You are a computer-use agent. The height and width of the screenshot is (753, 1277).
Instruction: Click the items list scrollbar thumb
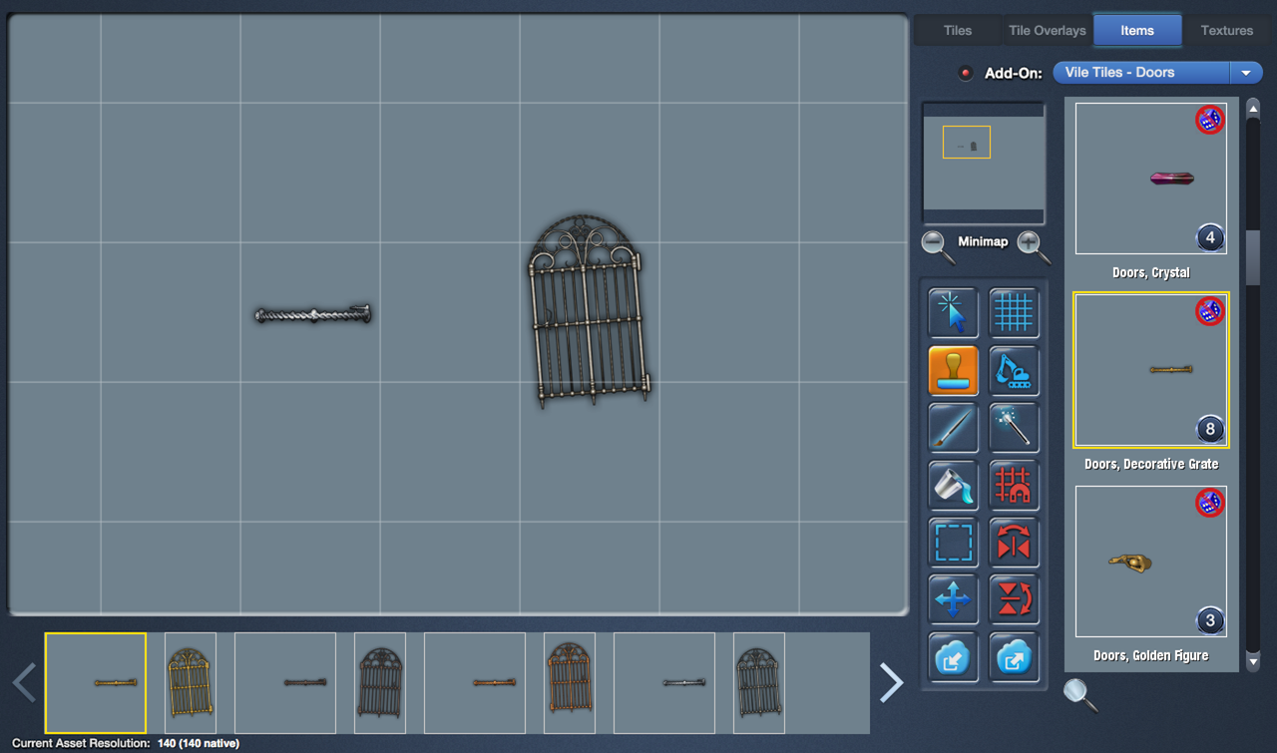(x=1253, y=257)
